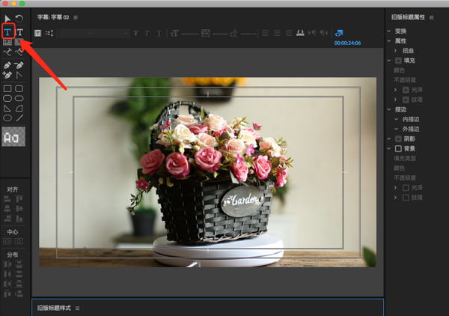Click the Aa style preview swatch
The width and height of the screenshot is (449, 316).
[13, 136]
